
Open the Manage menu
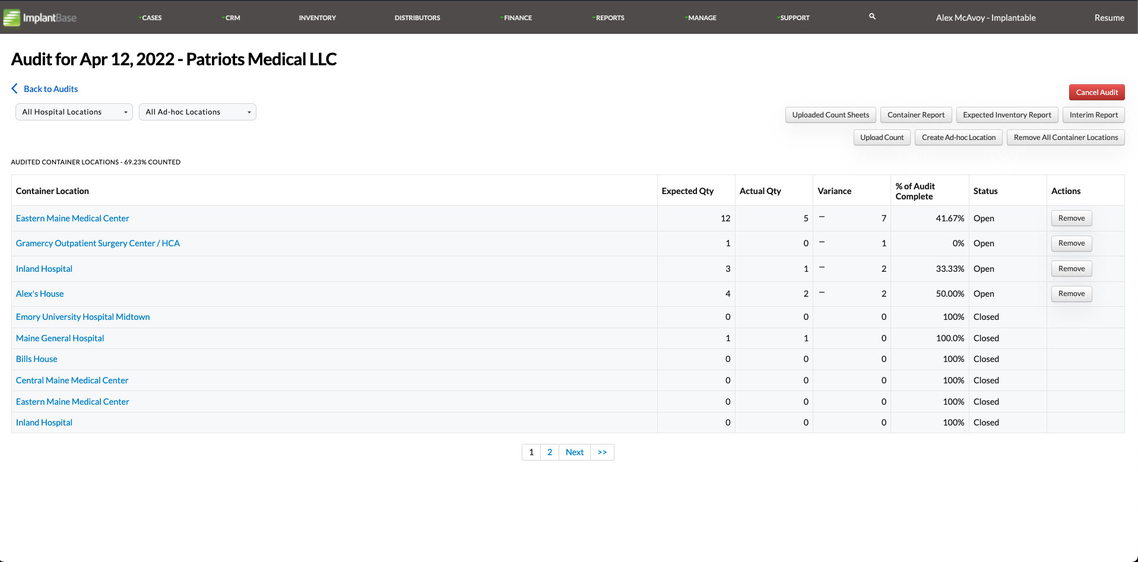[x=702, y=18]
